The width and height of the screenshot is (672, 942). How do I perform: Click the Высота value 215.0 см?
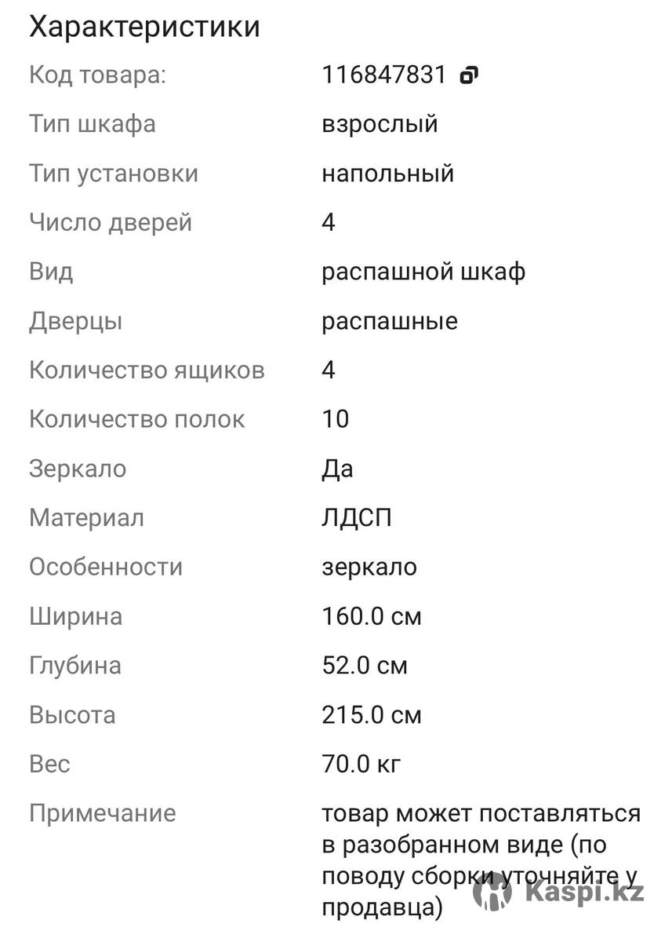(x=372, y=715)
